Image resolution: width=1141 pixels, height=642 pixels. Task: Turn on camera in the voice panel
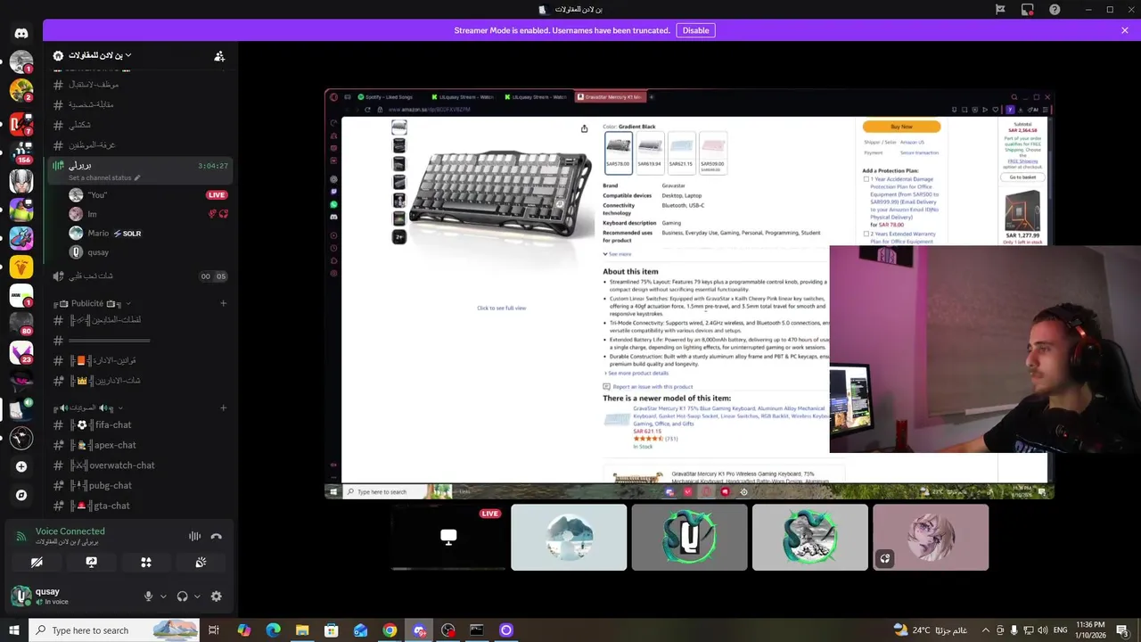(x=37, y=563)
